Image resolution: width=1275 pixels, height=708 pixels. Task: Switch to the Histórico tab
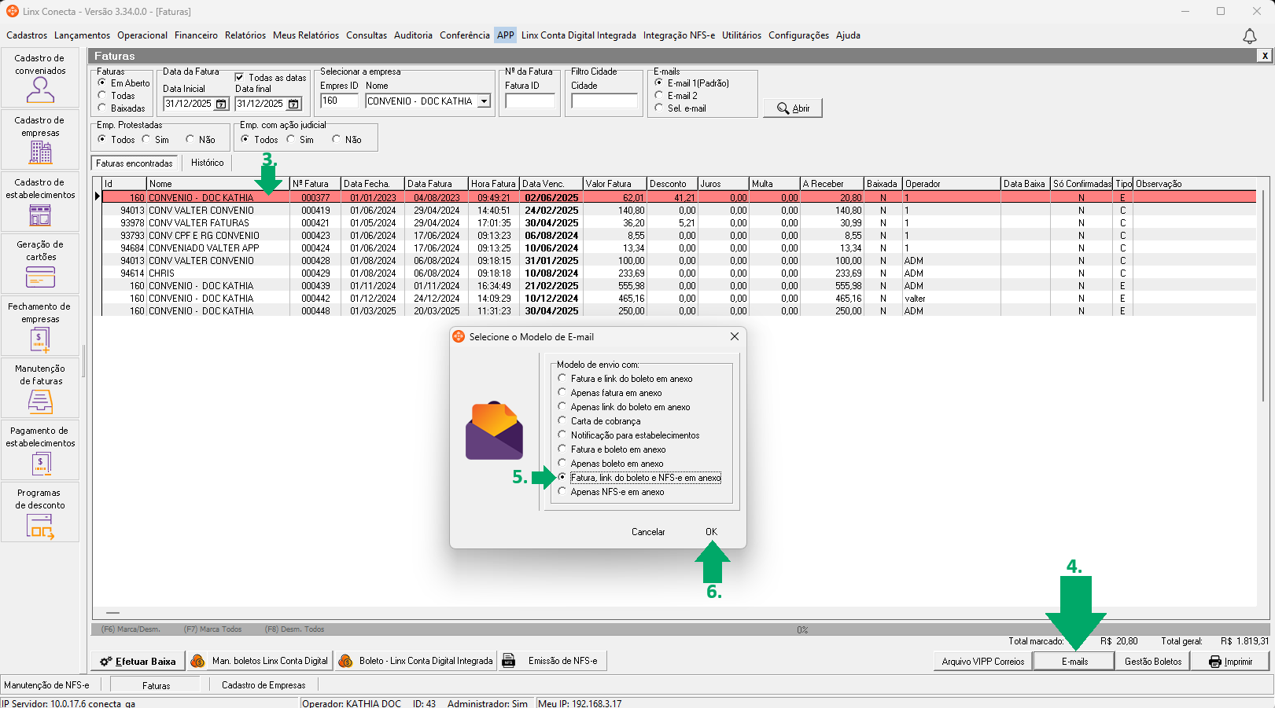pyautogui.click(x=208, y=163)
